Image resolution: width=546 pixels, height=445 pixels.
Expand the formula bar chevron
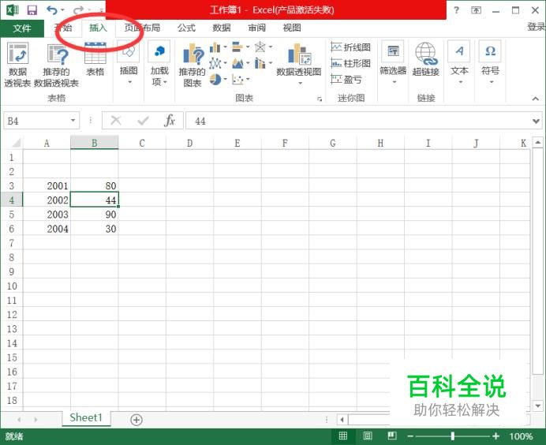click(x=537, y=122)
